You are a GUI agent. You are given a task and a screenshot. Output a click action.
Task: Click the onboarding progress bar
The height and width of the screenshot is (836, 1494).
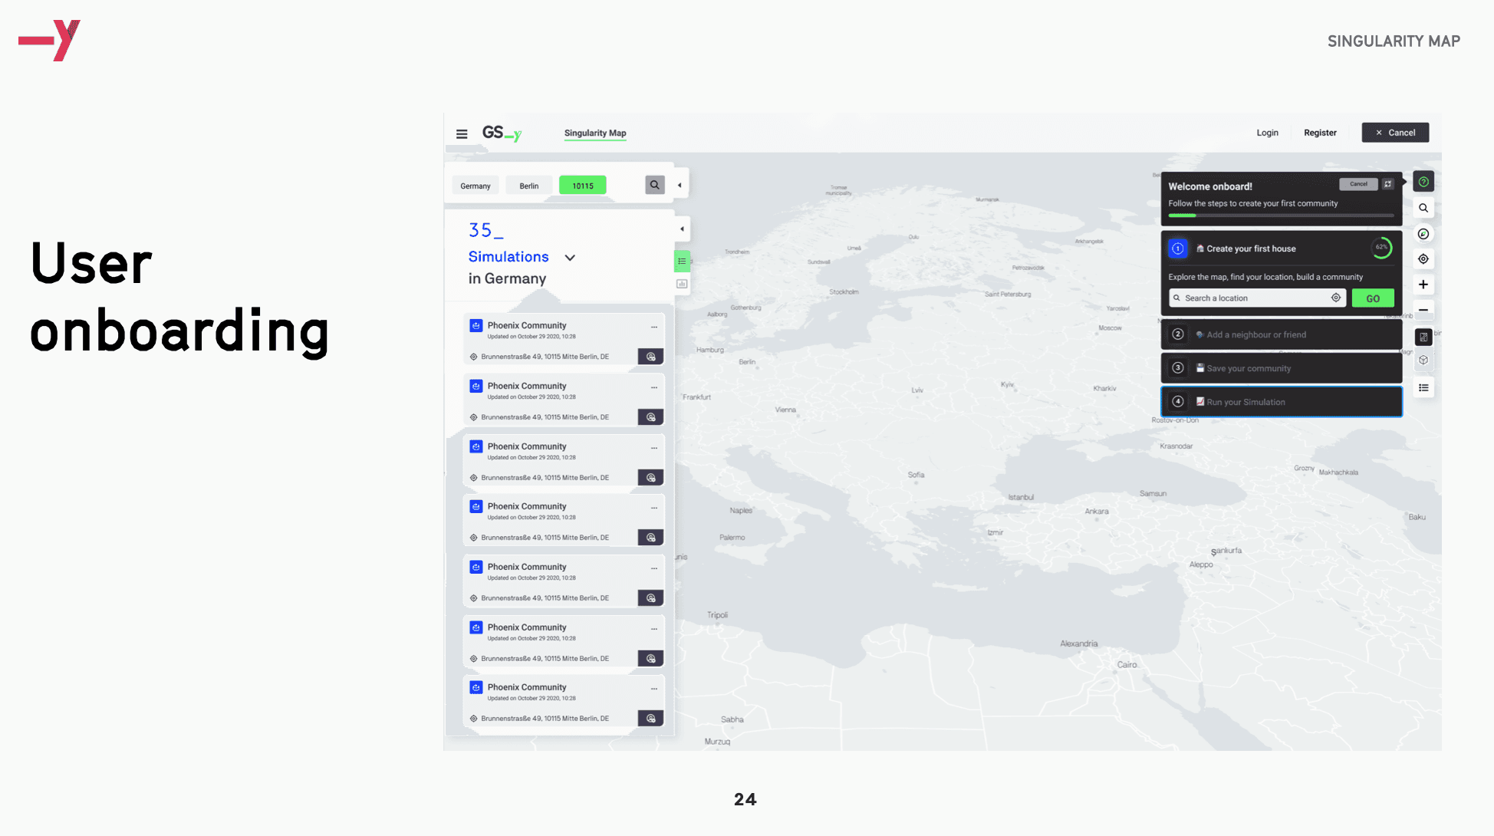(1281, 216)
